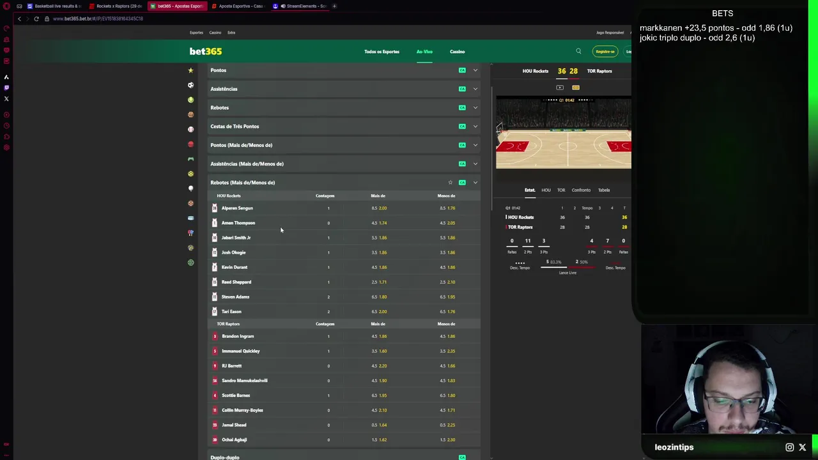Select soccer ball icon in sports sidebar
This screenshot has height=460, width=818.
(190, 85)
